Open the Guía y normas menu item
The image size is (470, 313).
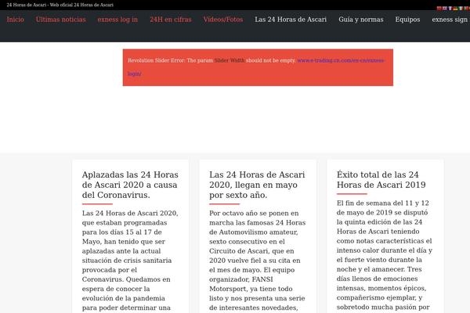(361, 20)
